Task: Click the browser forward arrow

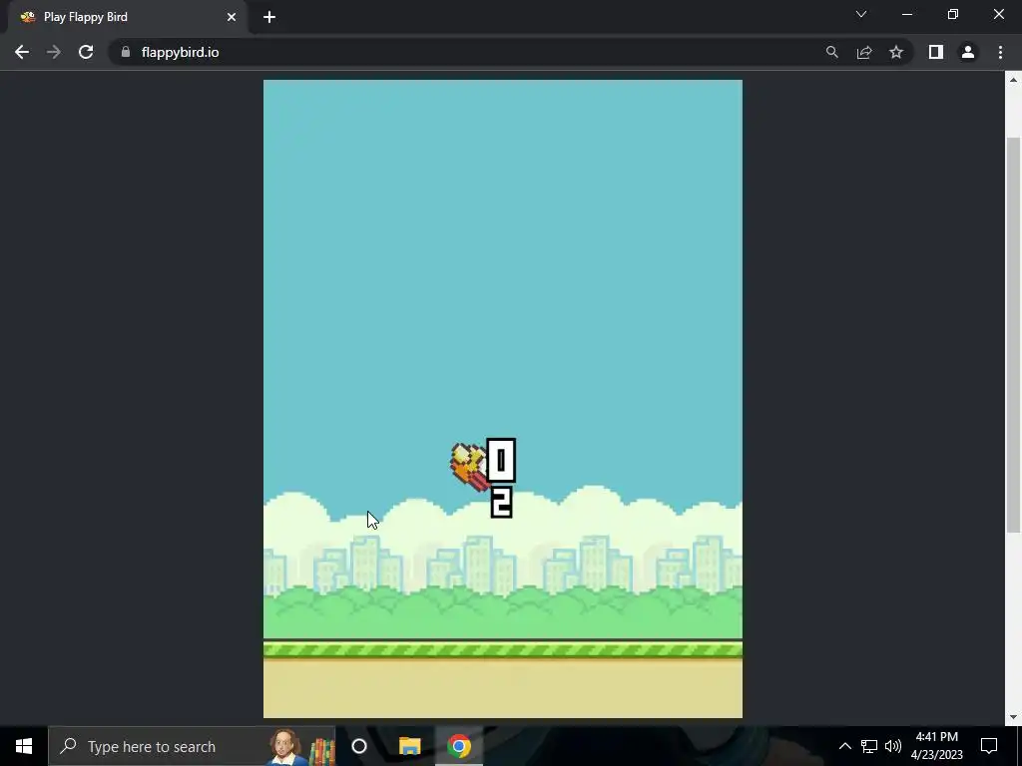Action: (54, 52)
